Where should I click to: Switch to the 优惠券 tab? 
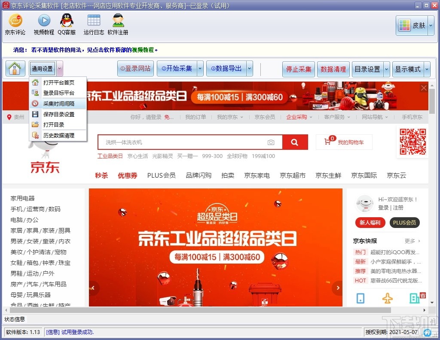click(x=127, y=175)
